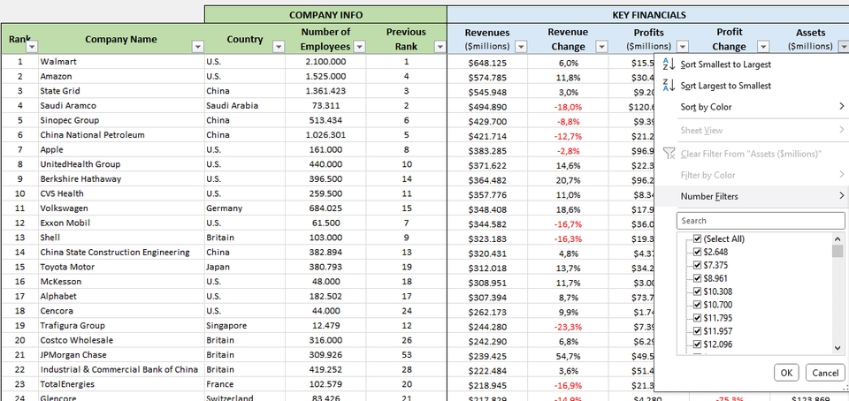This screenshot has height=401, width=849.
Task: Select the COMPANY INFO header cell
Action: point(326,15)
